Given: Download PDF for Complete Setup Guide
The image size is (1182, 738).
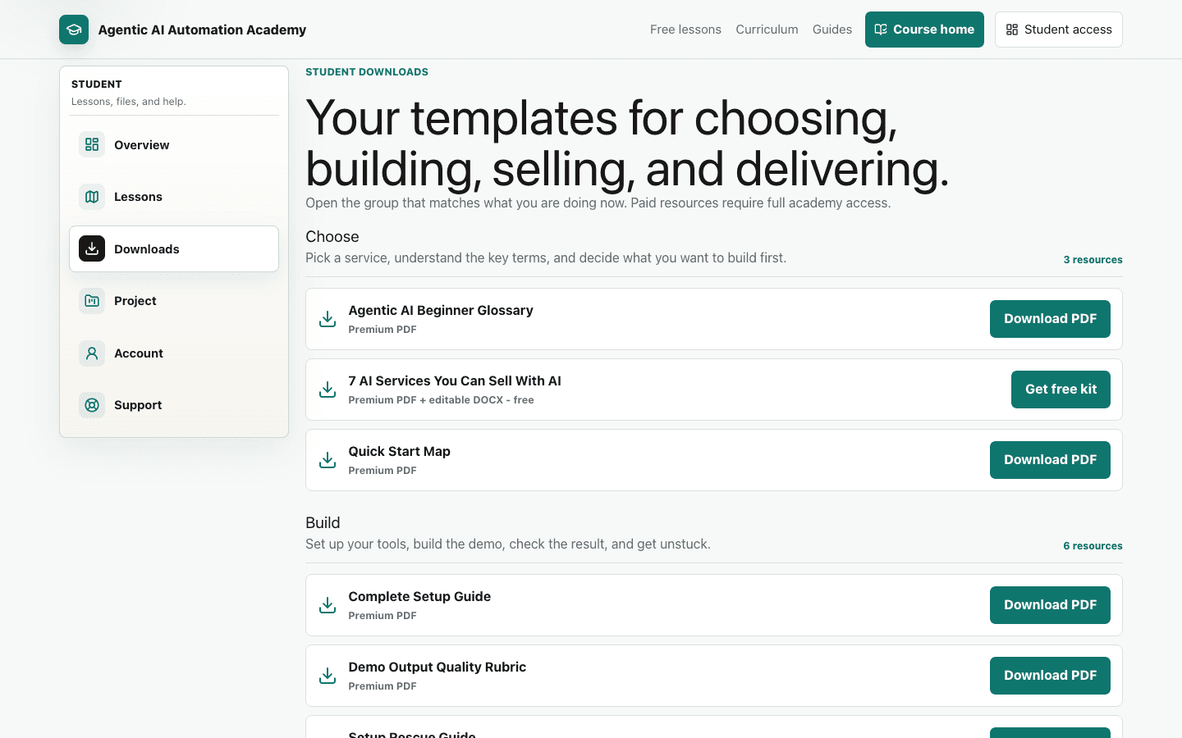Looking at the screenshot, I should (x=1050, y=605).
